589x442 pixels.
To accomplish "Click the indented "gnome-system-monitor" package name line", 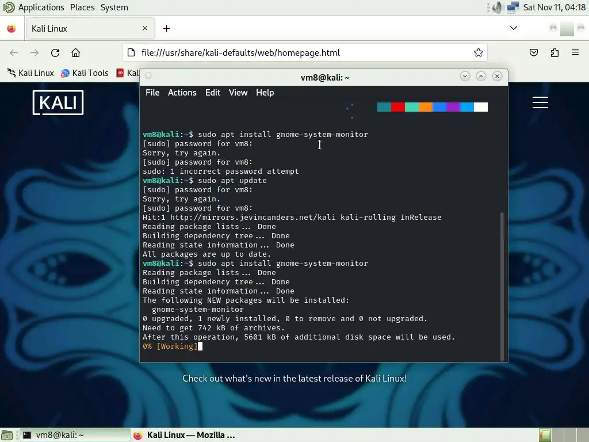I will (x=198, y=309).
